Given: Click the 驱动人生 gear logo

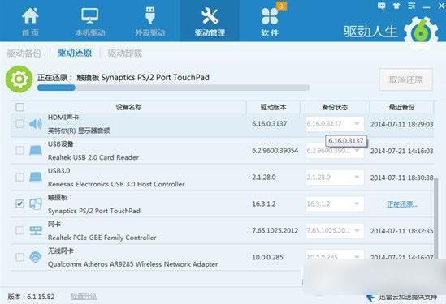Looking at the screenshot, I should [x=421, y=32].
